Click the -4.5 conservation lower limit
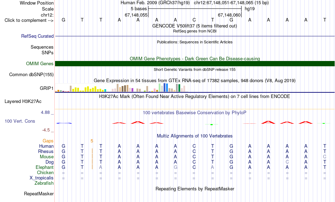 click(46, 130)
